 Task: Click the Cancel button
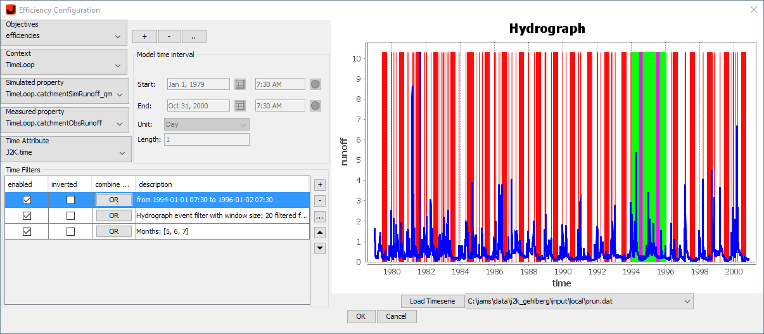pyautogui.click(x=397, y=316)
